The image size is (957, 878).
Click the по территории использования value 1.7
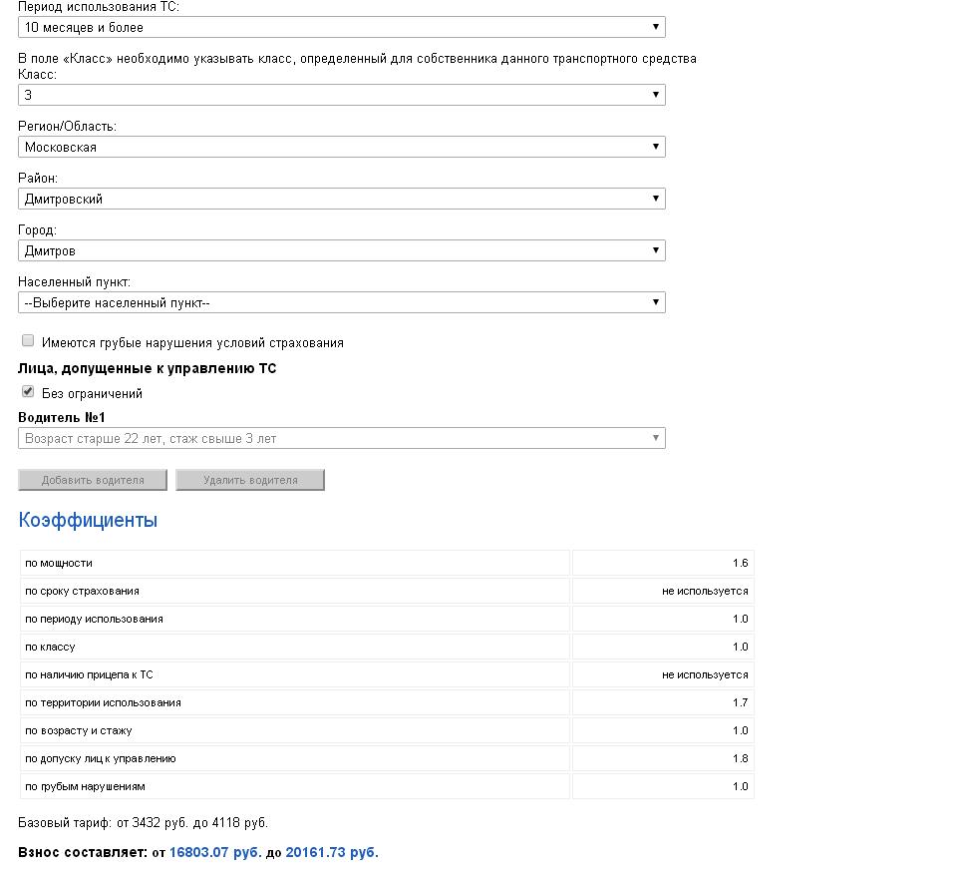(x=740, y=702)
